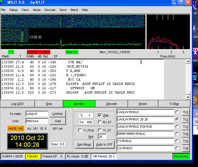Click the Lookup button
The width and height of the screenshot is (198, 167).
pyautogui.click(x=58, y=114)
